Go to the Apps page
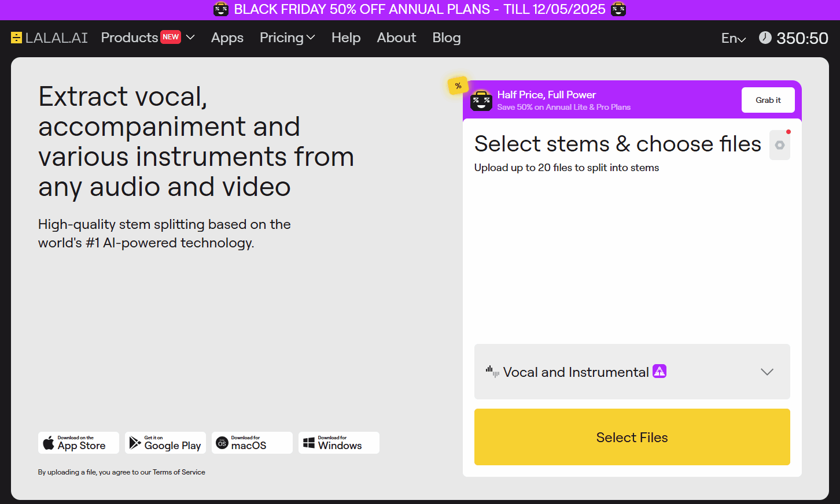840x504 pixels. point(227,38)
